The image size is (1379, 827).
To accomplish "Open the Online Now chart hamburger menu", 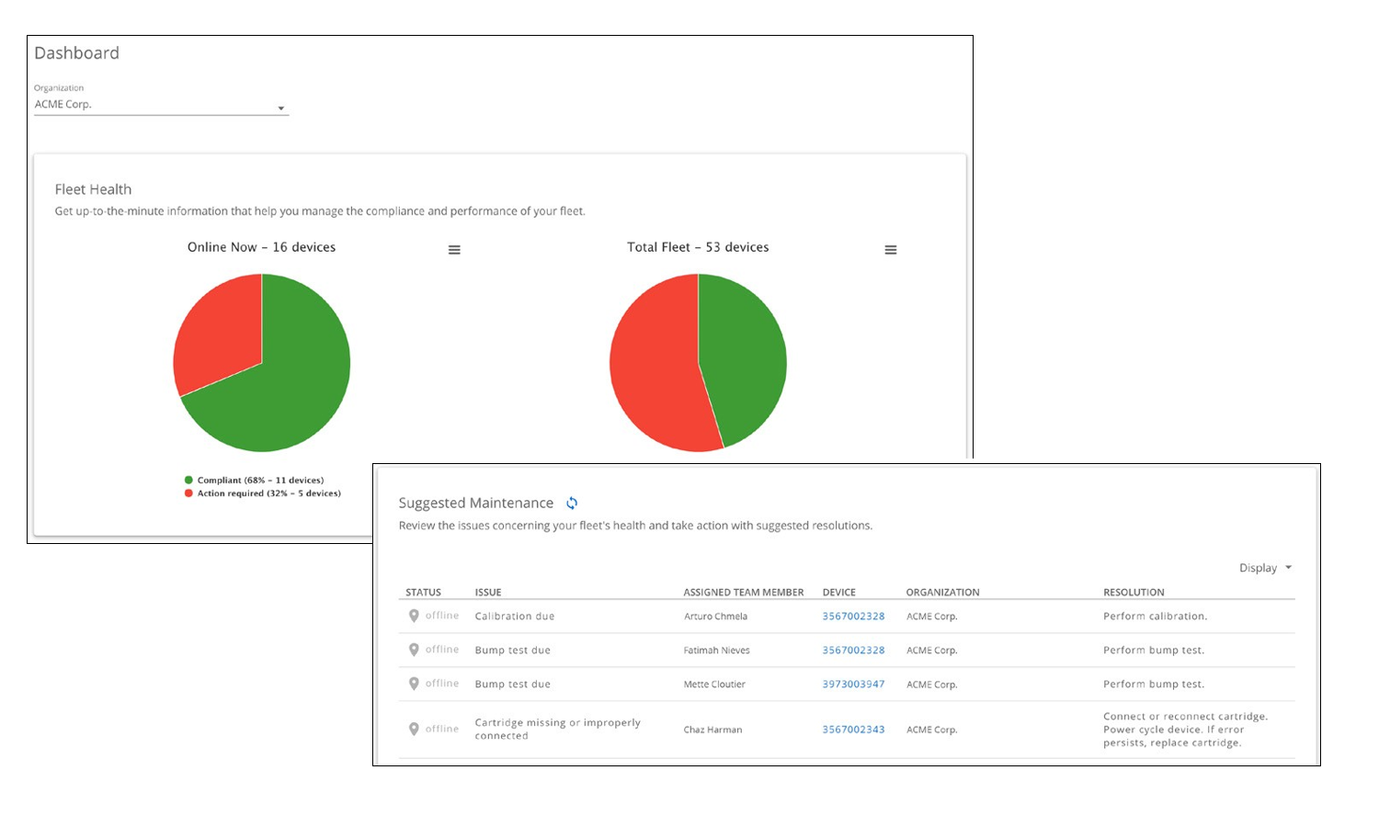I will pyautogui.click(x=454, y=249).
